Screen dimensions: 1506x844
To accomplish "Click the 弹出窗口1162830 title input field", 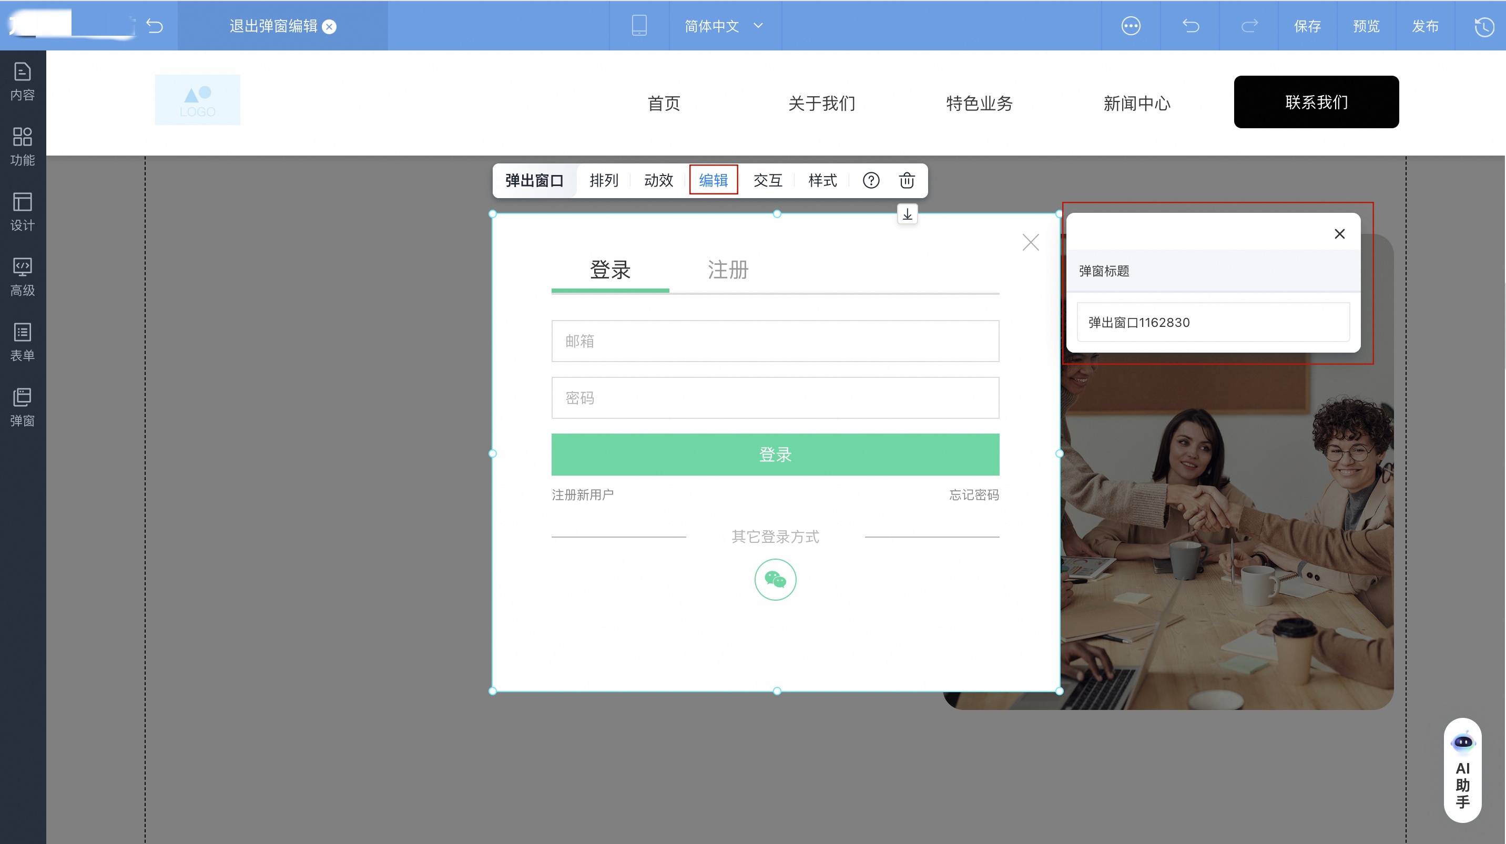I will click(x=1212, y=322).
